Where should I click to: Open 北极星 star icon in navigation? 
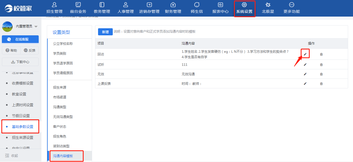(x=268, y=8)
